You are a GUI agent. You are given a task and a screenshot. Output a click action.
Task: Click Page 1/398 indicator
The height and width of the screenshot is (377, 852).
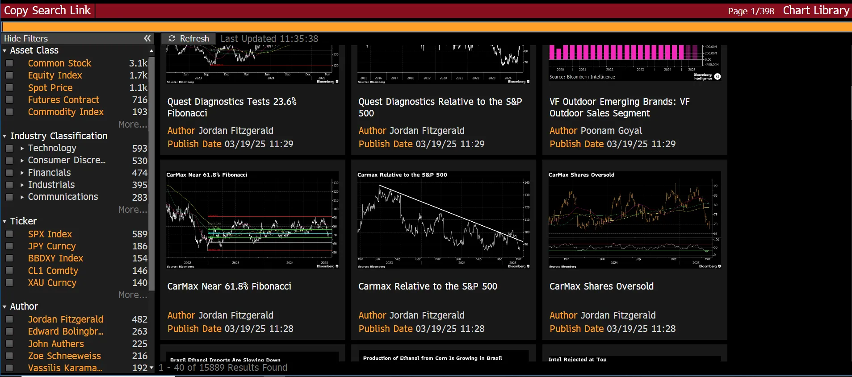pyautogui.click(x=751, y=11)
